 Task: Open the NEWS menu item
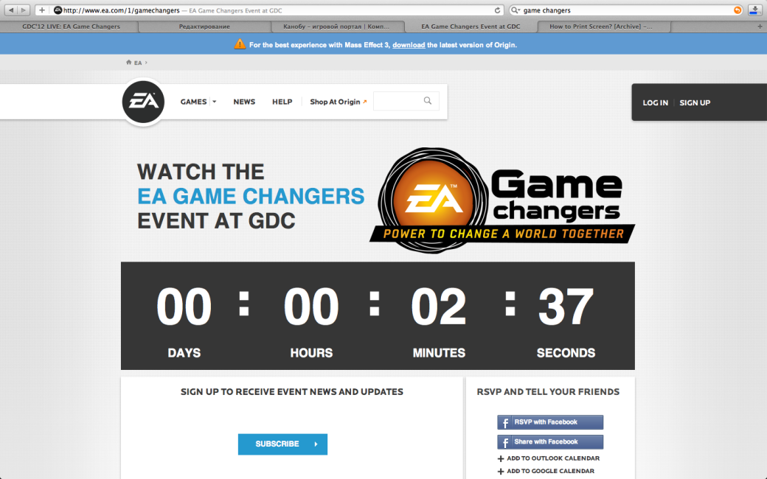244,102
